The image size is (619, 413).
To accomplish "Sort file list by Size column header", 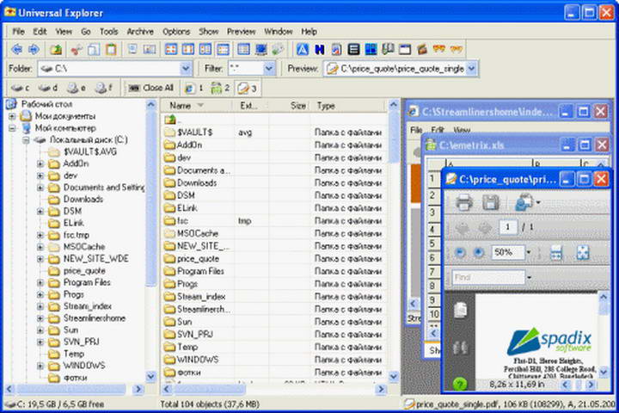I will coord(291,106).
